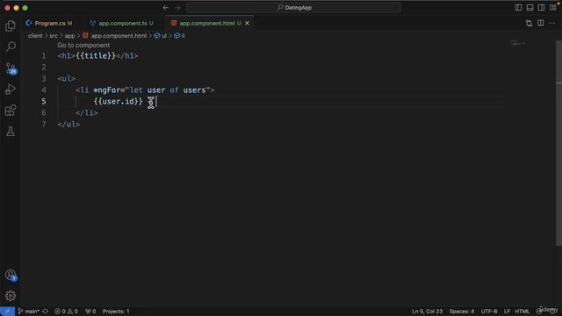This screenshot has width=562, height=316.
Task: Open the ul breadcrumb symbol
Action: [x=161, y=36]
